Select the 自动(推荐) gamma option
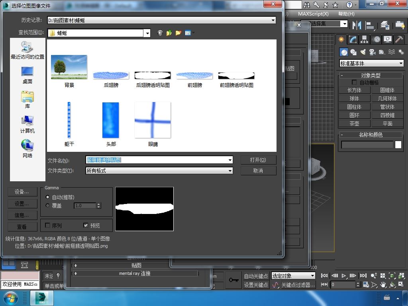Viewport: 408px width, 306px height. 47,197
